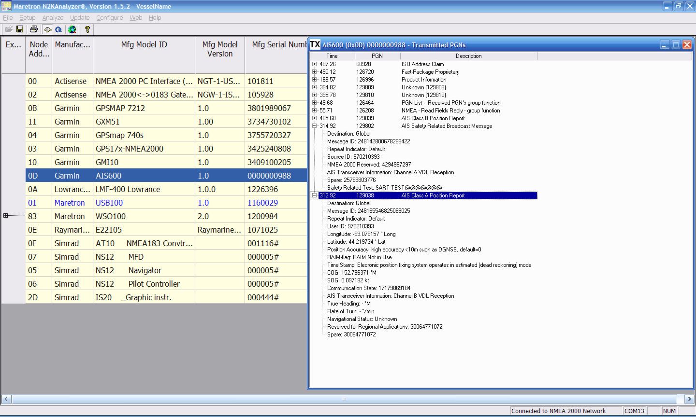Select the highlighted Garmin AIS600 row

click(167, 176)
